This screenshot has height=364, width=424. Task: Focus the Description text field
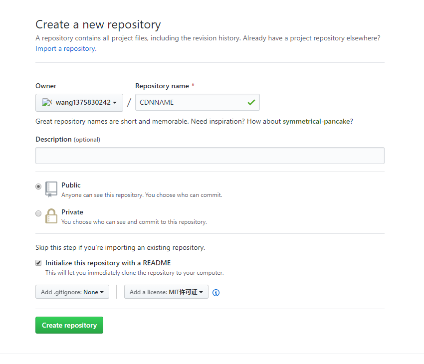[x=210, y=156]
